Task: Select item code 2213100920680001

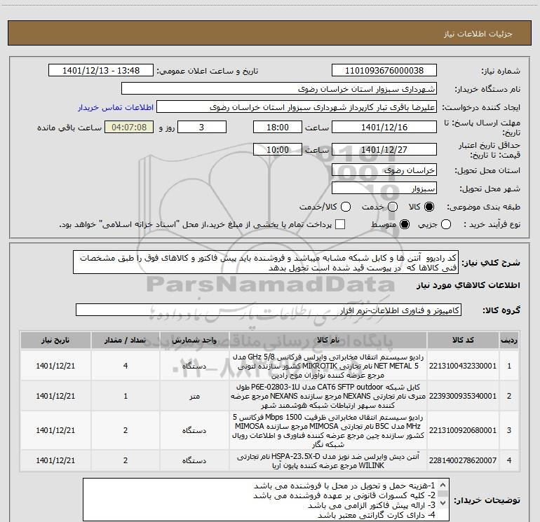Action: (463, 430)
